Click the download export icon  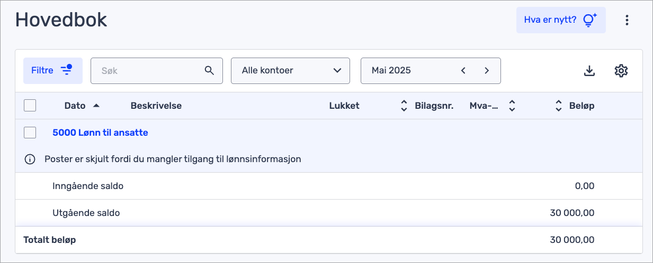pyautogui.click(x=589, y=71)
